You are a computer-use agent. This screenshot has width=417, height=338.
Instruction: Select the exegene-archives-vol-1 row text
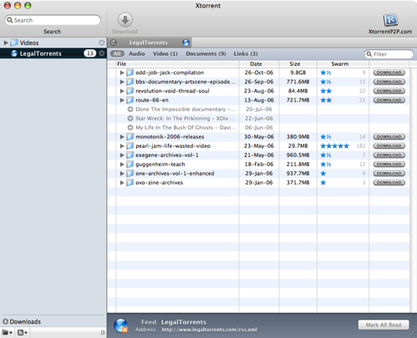coord(167,155)
